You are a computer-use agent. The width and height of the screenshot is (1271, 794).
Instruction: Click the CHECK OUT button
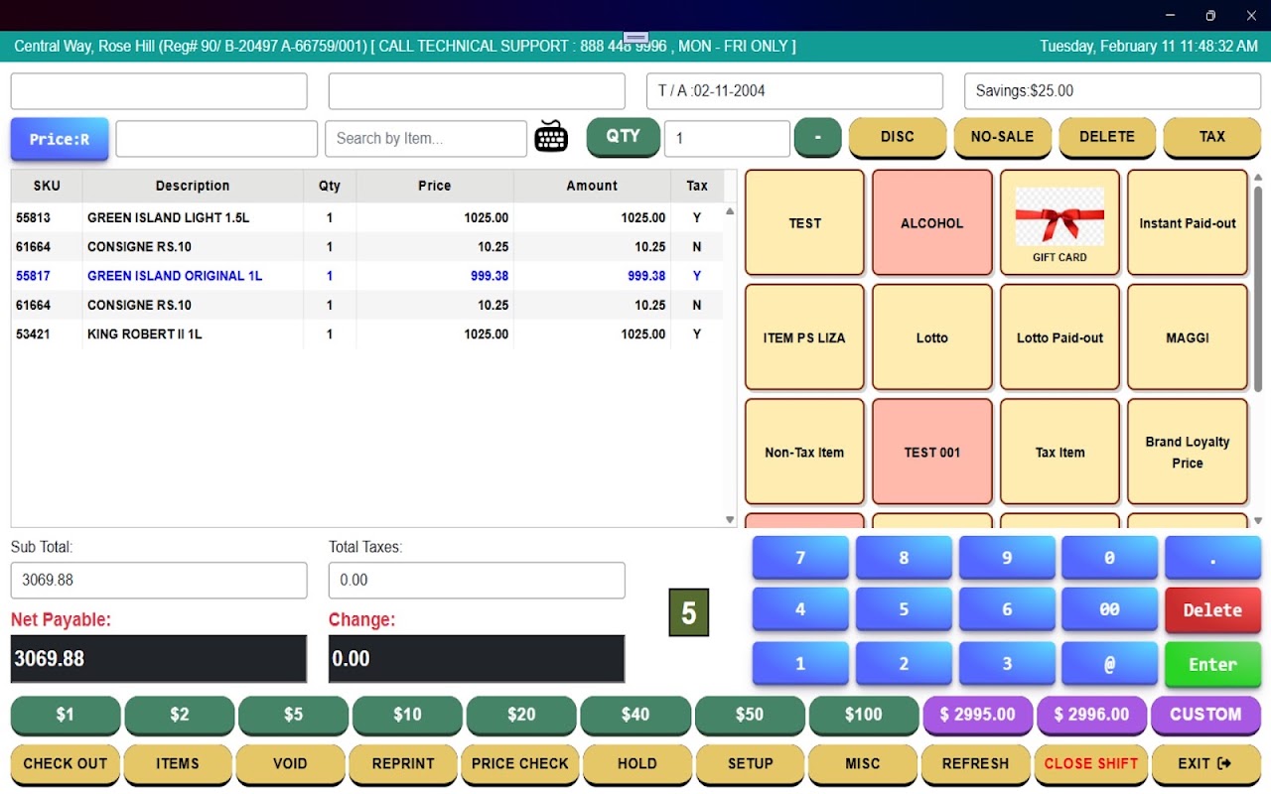[x=65, y=763]
